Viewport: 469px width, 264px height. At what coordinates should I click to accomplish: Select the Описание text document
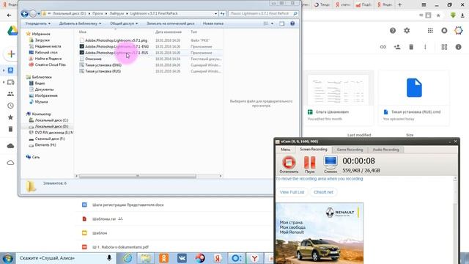click(93, 59)
